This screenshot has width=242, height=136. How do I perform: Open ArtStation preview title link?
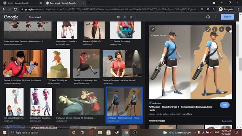tap(180, 108)
